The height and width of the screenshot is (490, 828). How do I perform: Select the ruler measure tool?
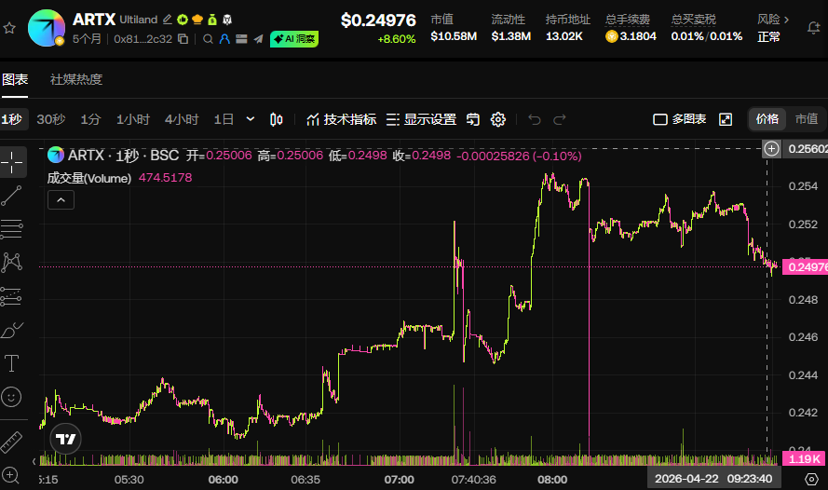point(11,442)
